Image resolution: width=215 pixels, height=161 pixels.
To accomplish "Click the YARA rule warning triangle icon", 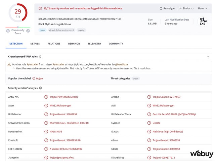I will [x=9, y=65].
